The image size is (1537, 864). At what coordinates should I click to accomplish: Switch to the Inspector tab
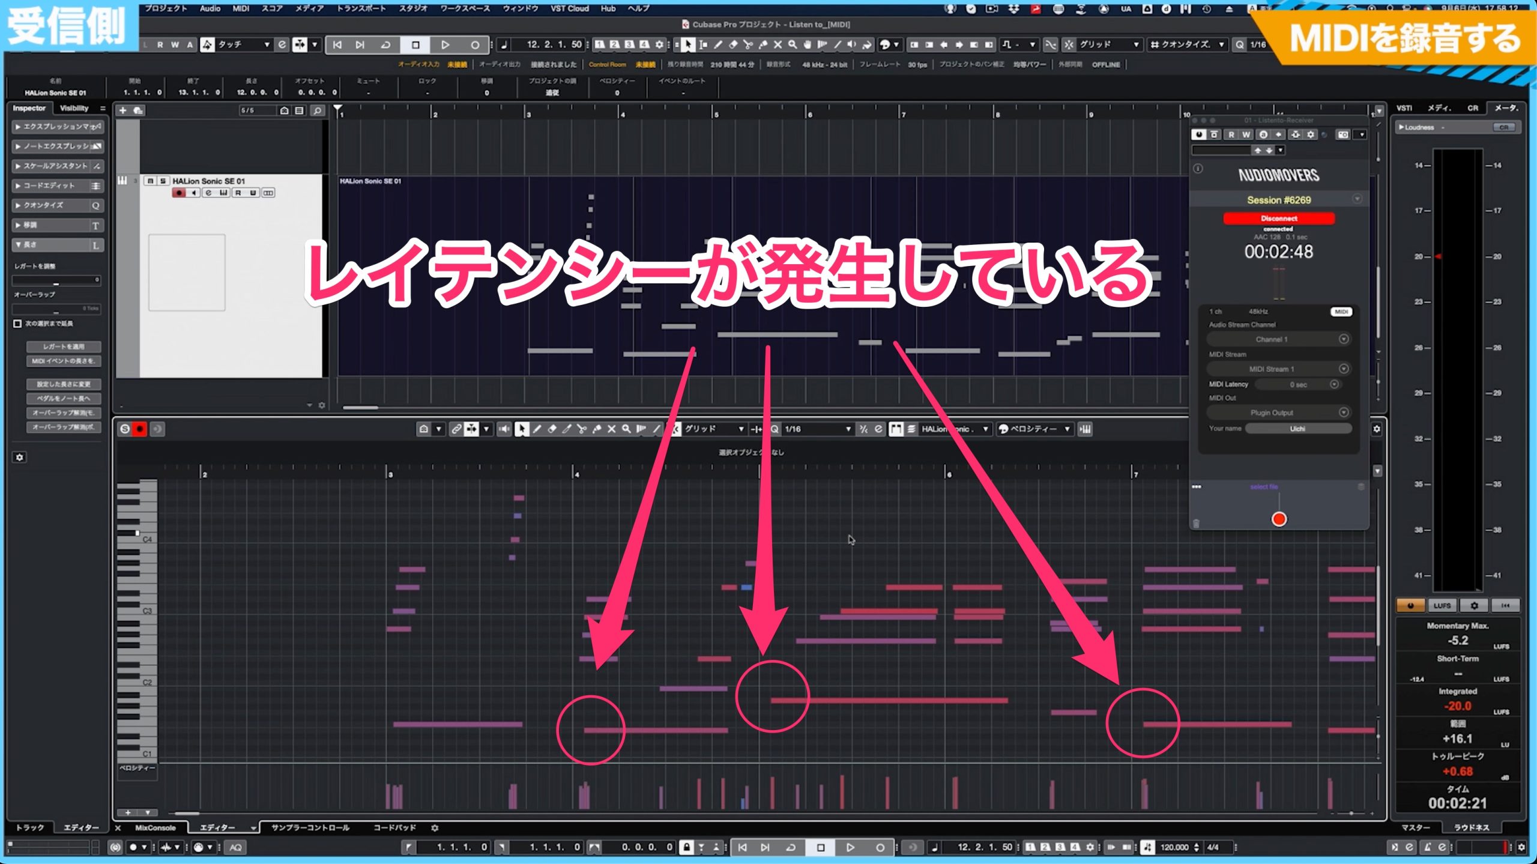pyautogui.click(x=29, y=108)
